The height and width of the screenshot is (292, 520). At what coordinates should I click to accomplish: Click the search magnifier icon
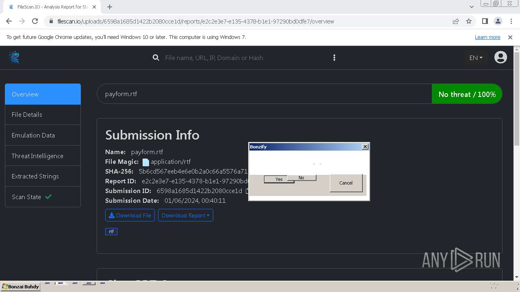pyautogui.click(x=156, y=58)
